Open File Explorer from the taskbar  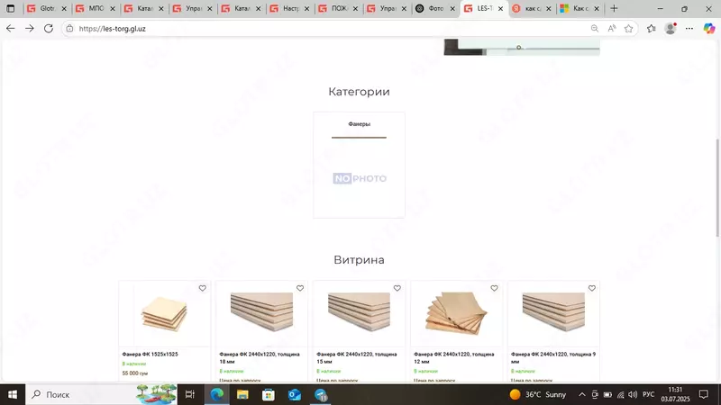242,394
